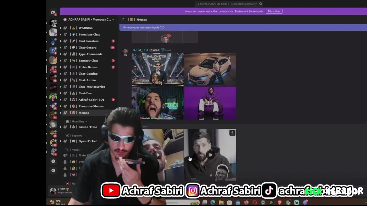Viewport: 367px width, 206px height.
Task: Open Microsoft Store from the taskbar
Action: click(229, 203)
